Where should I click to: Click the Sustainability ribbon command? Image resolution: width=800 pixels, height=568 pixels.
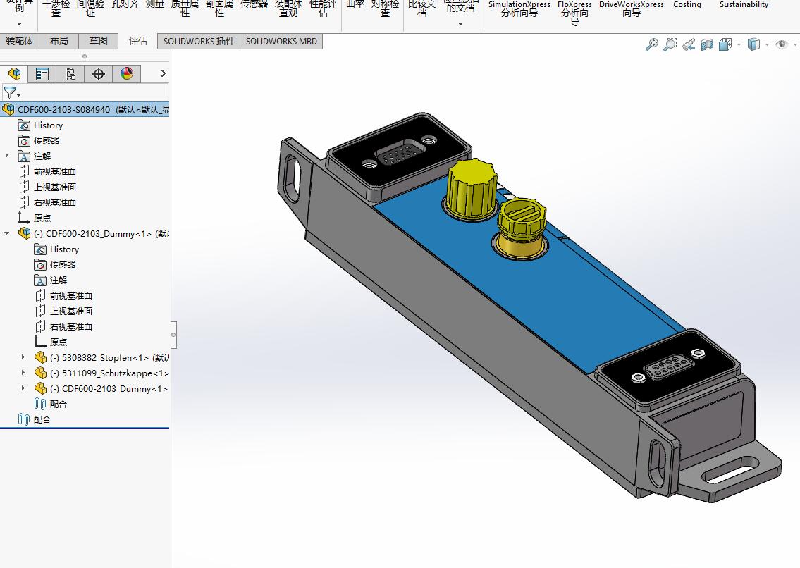[744, 5]
